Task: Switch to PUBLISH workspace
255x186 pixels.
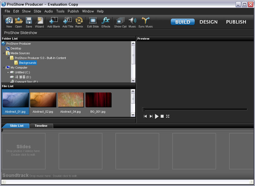Action: [x=236, y=22]
